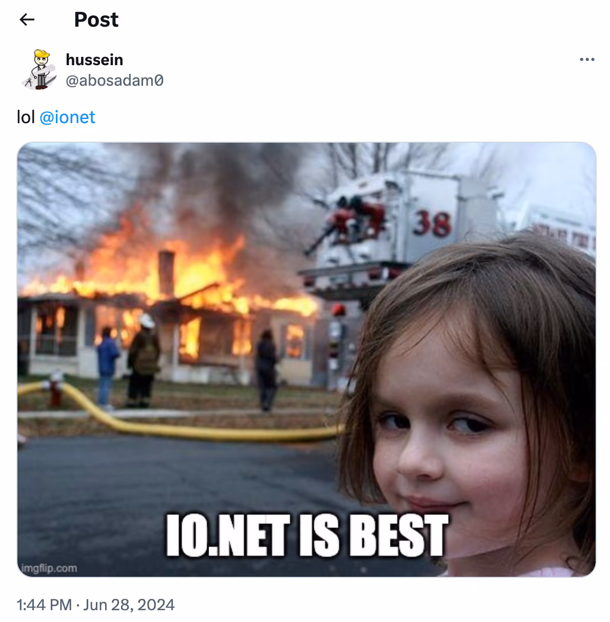Open the three-dot more options menu

[587, 60]
